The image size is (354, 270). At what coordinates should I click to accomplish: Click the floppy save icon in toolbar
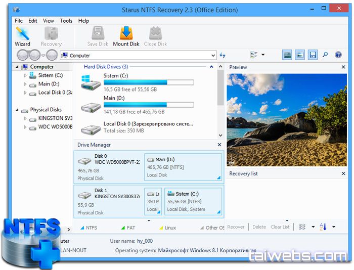pyautogui.click(x=313, y=55)
